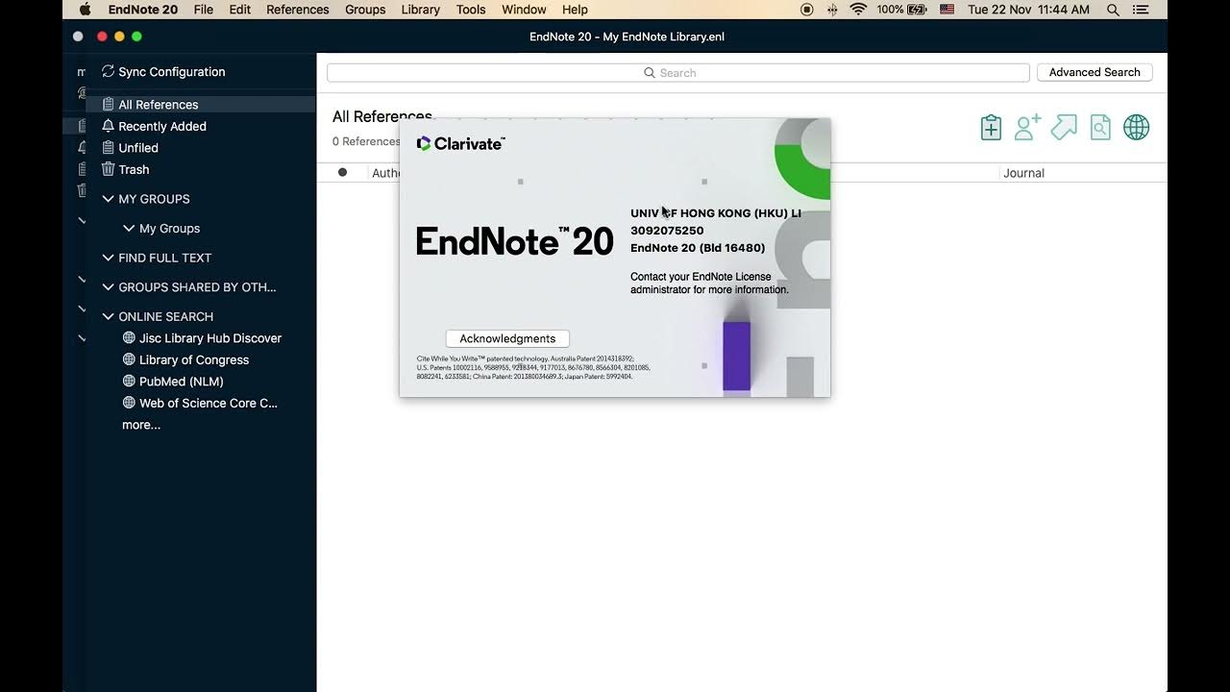Click the Advanced Search button
The height and width of the screenshot is (692, 1230).
1095,72
